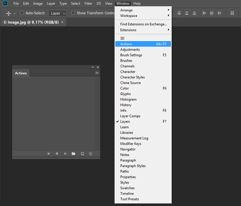Select the Actions panel tab
The height and width of the screenshot is (206, 241).
[x=21, y=73]
